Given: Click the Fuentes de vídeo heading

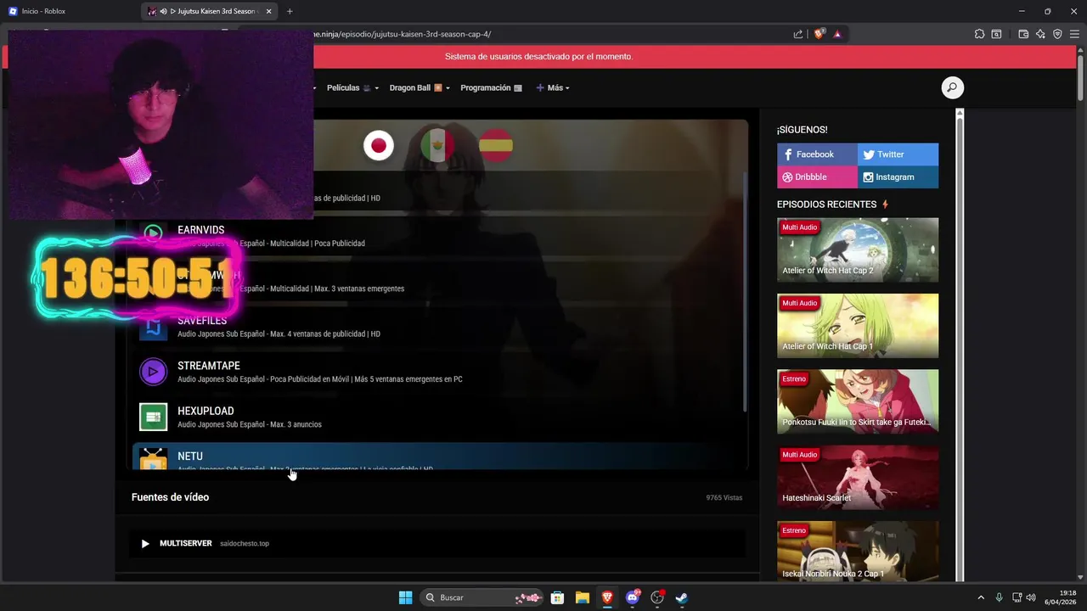Looking at the screenshot, I should point(170,497).
